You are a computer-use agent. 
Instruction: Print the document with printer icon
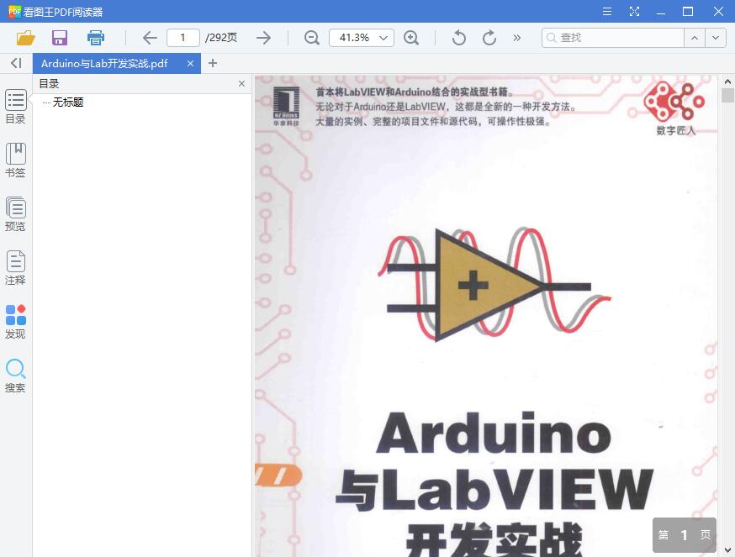(x=96, y=38)
